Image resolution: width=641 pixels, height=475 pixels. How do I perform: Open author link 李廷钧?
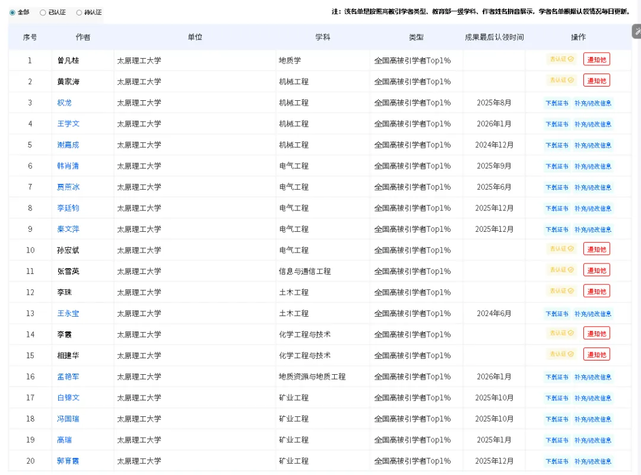coord(68,208)
